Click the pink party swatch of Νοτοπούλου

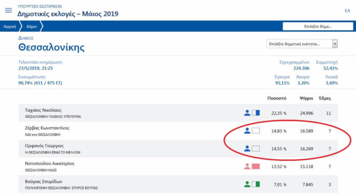[x=256, y=166]
